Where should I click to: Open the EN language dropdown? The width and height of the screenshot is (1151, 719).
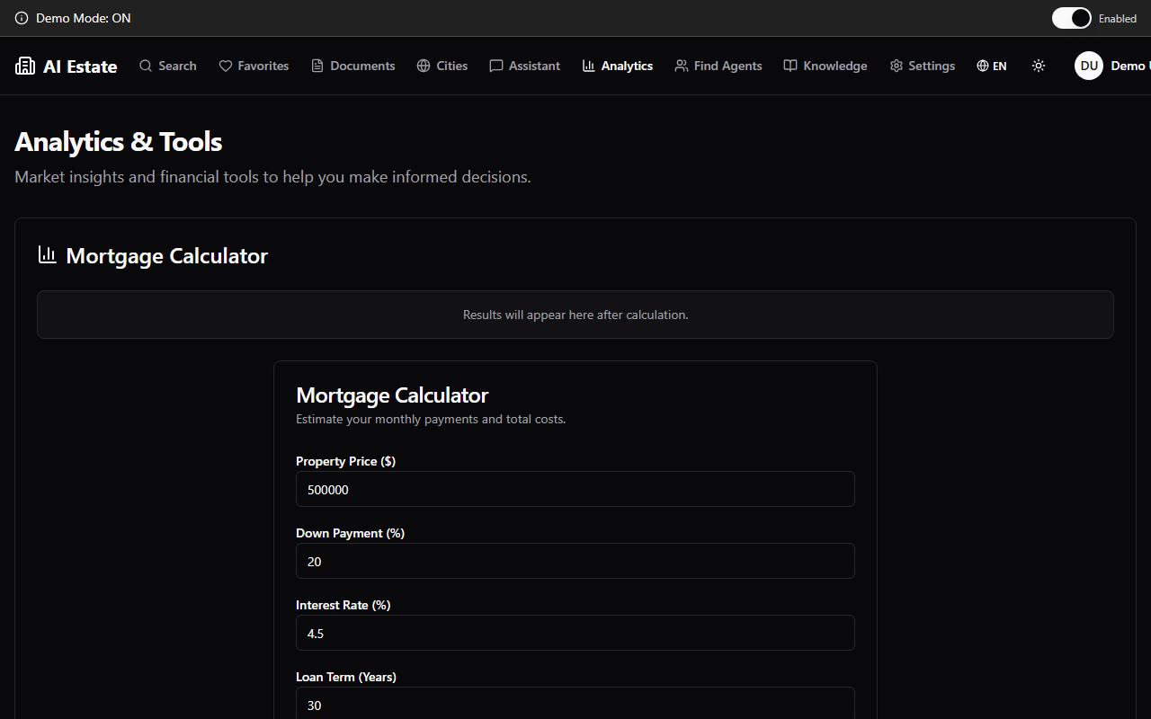point(992,66)
